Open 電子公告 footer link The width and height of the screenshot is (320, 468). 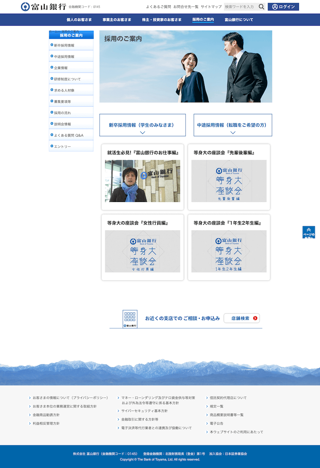[x=216, y=423]
